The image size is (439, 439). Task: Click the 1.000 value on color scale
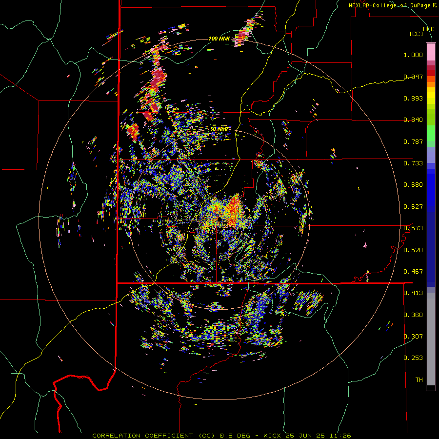(x=413, y=55)
